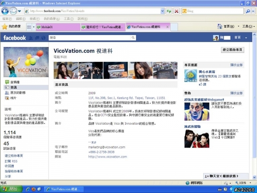
Task: Open the 聊天室 (離線狀態) chat bar
Action: [226, 176]
